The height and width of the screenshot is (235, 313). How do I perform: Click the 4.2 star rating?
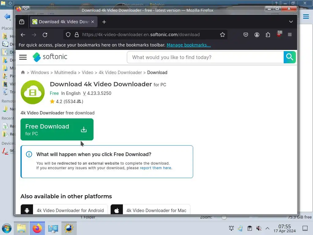tap(66, 102)
